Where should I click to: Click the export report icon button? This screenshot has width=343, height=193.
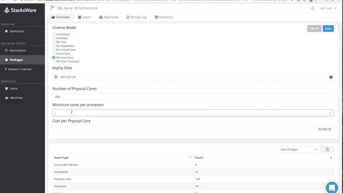coord(327,149)
